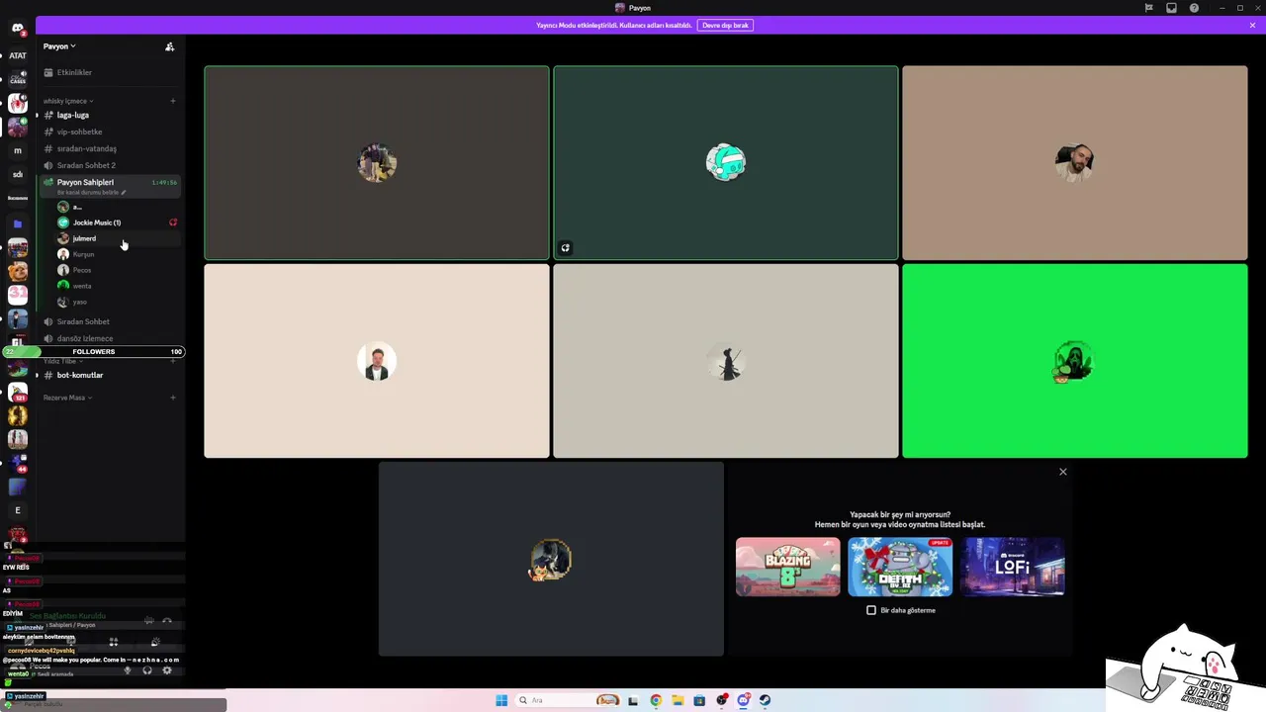Focus the teal Jockie Music bot tile
This screenshot has width=1266, height=712.
(x=726, y=163)
